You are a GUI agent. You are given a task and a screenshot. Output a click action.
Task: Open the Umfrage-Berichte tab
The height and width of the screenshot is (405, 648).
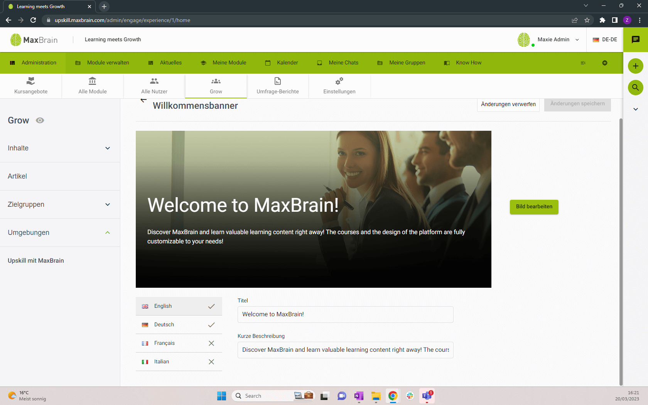coord(278,86)
